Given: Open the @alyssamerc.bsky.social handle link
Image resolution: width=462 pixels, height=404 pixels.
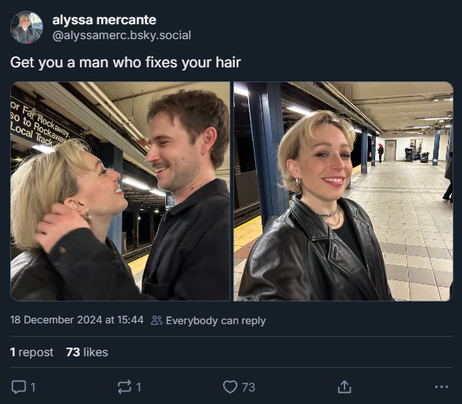Looking at the screenshot, I should (121, 35).
